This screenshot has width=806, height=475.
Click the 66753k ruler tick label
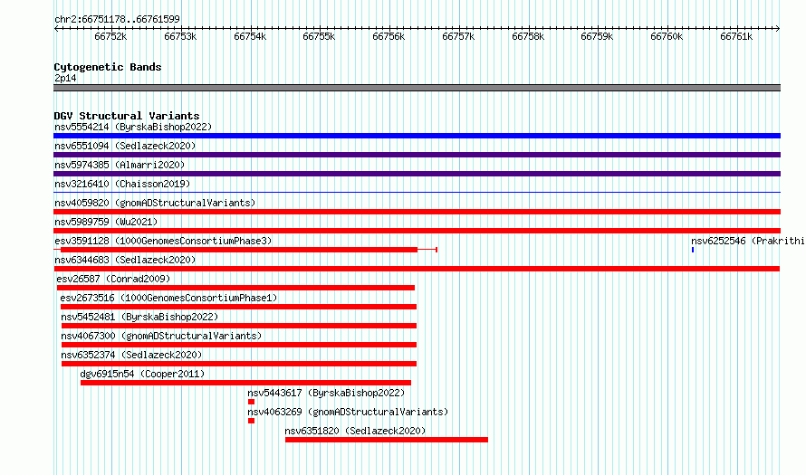click(x=180, y=37)
